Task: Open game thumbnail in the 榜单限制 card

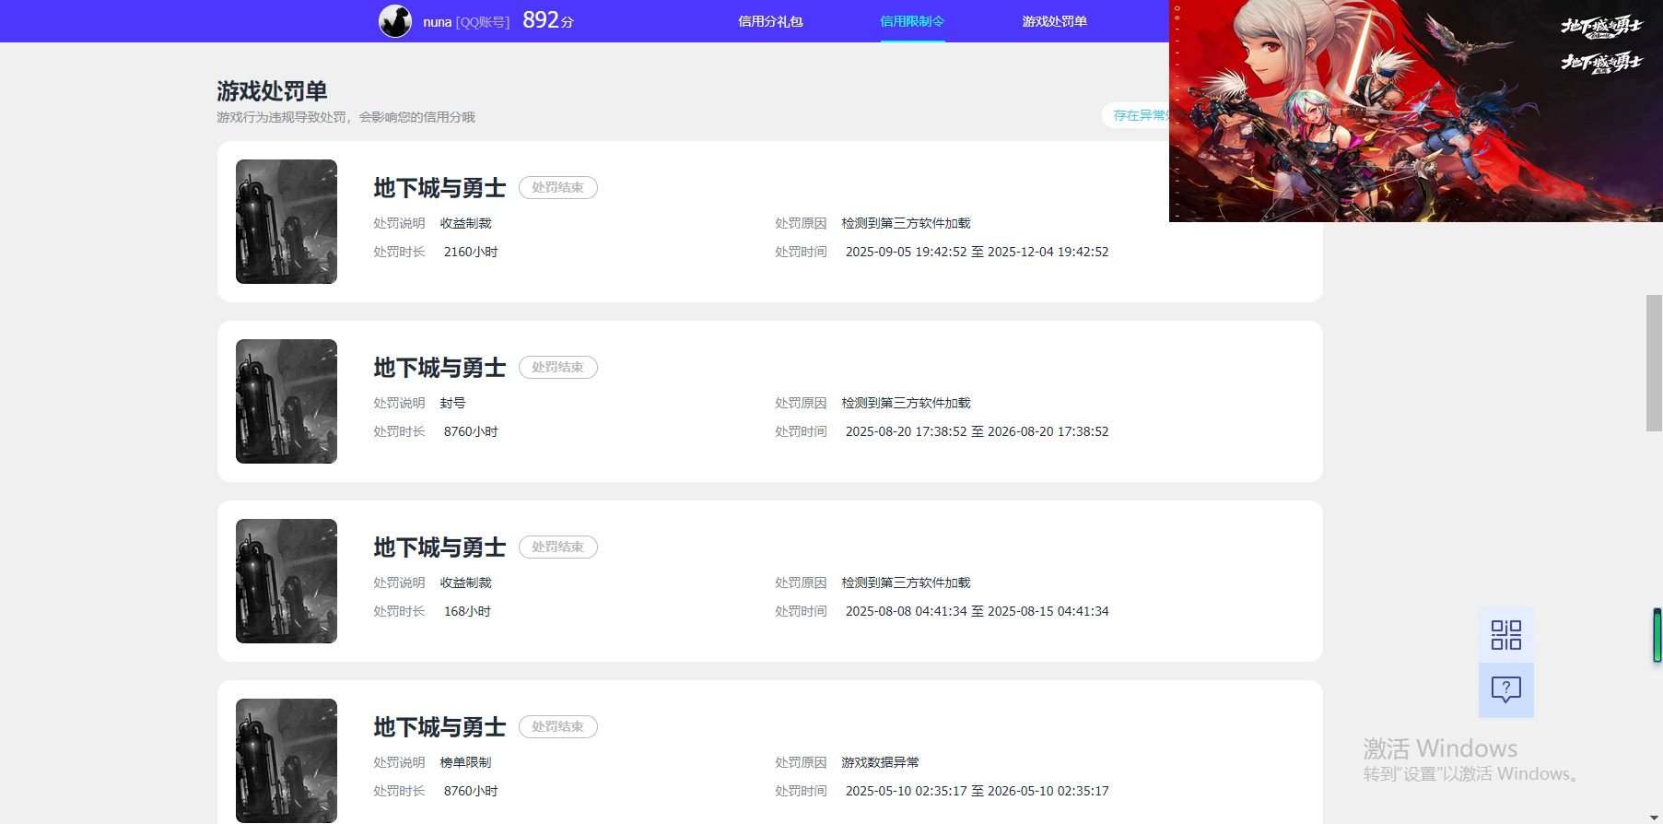Action: coord(287,760)
